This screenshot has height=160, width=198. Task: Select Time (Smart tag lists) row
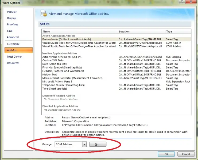pyautogui.click(x=116, y=89)
